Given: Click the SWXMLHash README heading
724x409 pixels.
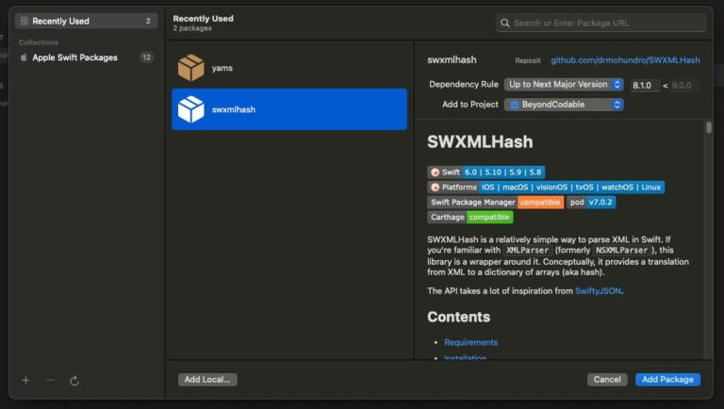Looking at the screenshot, I should click(480, 141).
